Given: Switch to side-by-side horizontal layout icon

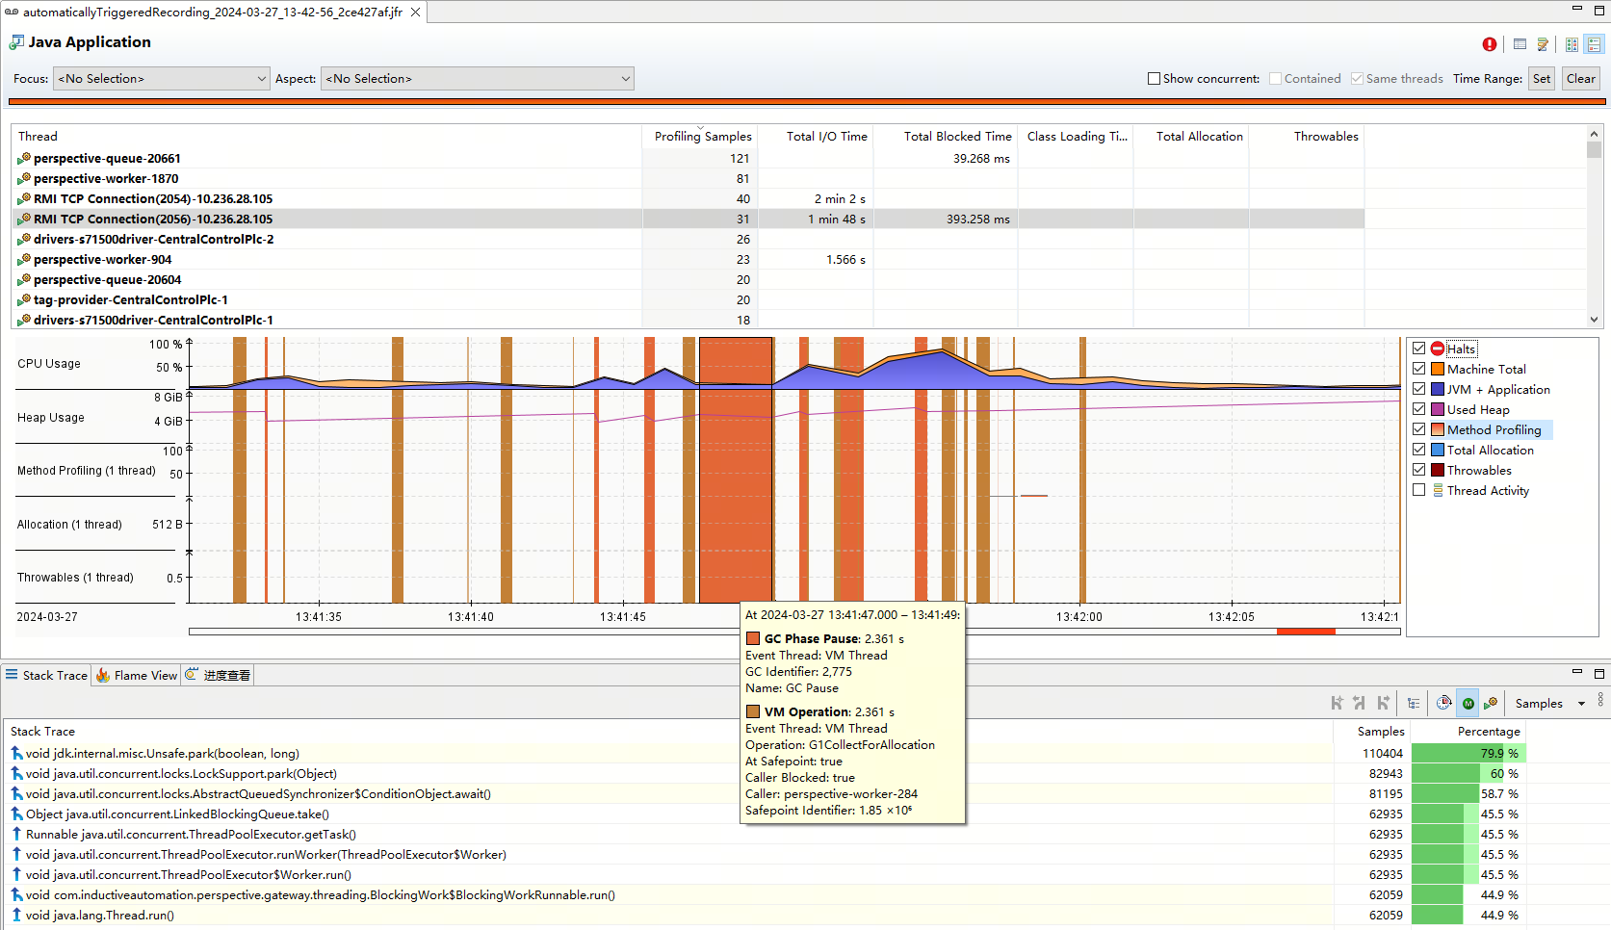Looking at the screenshot, I should click(x=1572, y=45).
